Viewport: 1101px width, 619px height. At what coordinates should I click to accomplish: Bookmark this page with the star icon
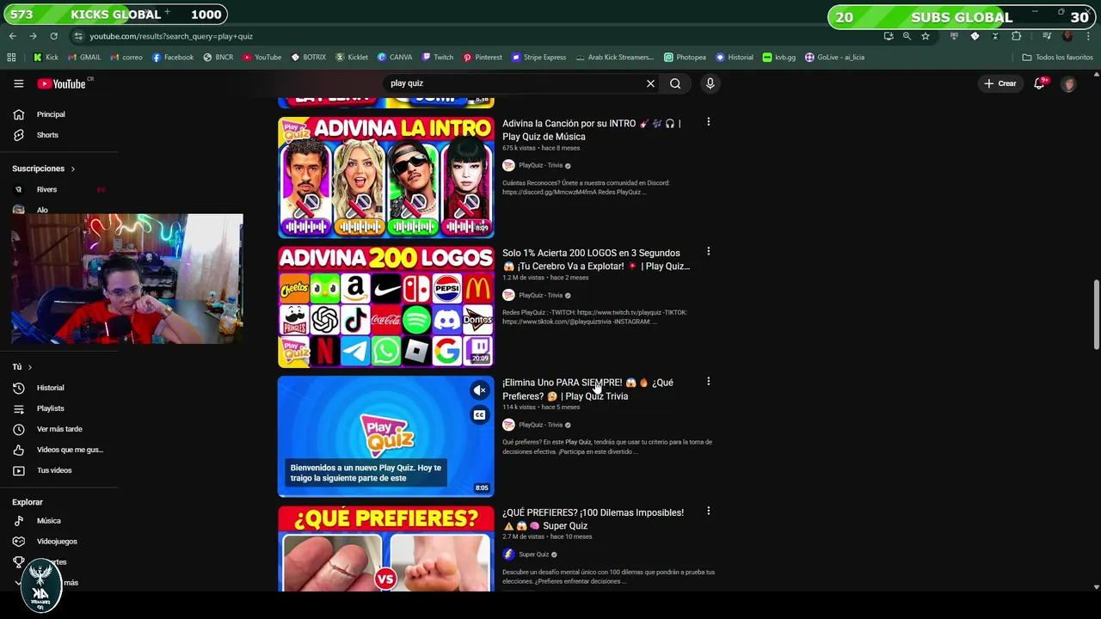click(926, 36)
